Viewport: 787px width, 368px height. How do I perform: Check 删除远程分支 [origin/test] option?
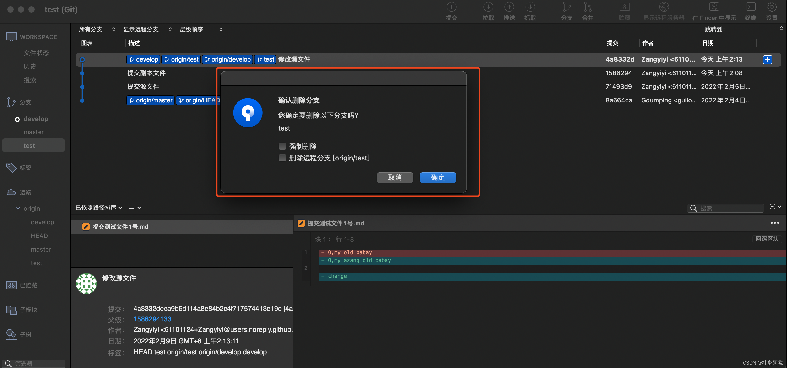pyautogui.click(x=282, y=158)
